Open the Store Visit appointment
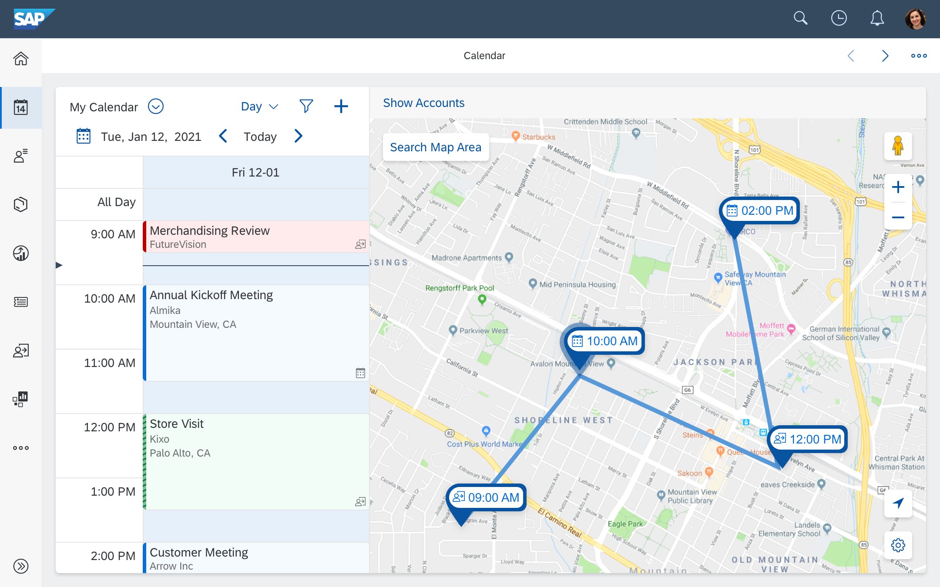The width and height of the screenshot is (940, 587). pos(256,461)
